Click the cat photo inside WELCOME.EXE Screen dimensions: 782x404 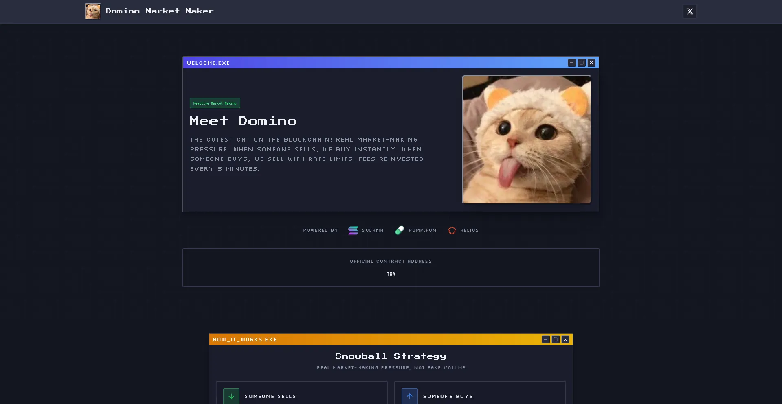point(526,139)
